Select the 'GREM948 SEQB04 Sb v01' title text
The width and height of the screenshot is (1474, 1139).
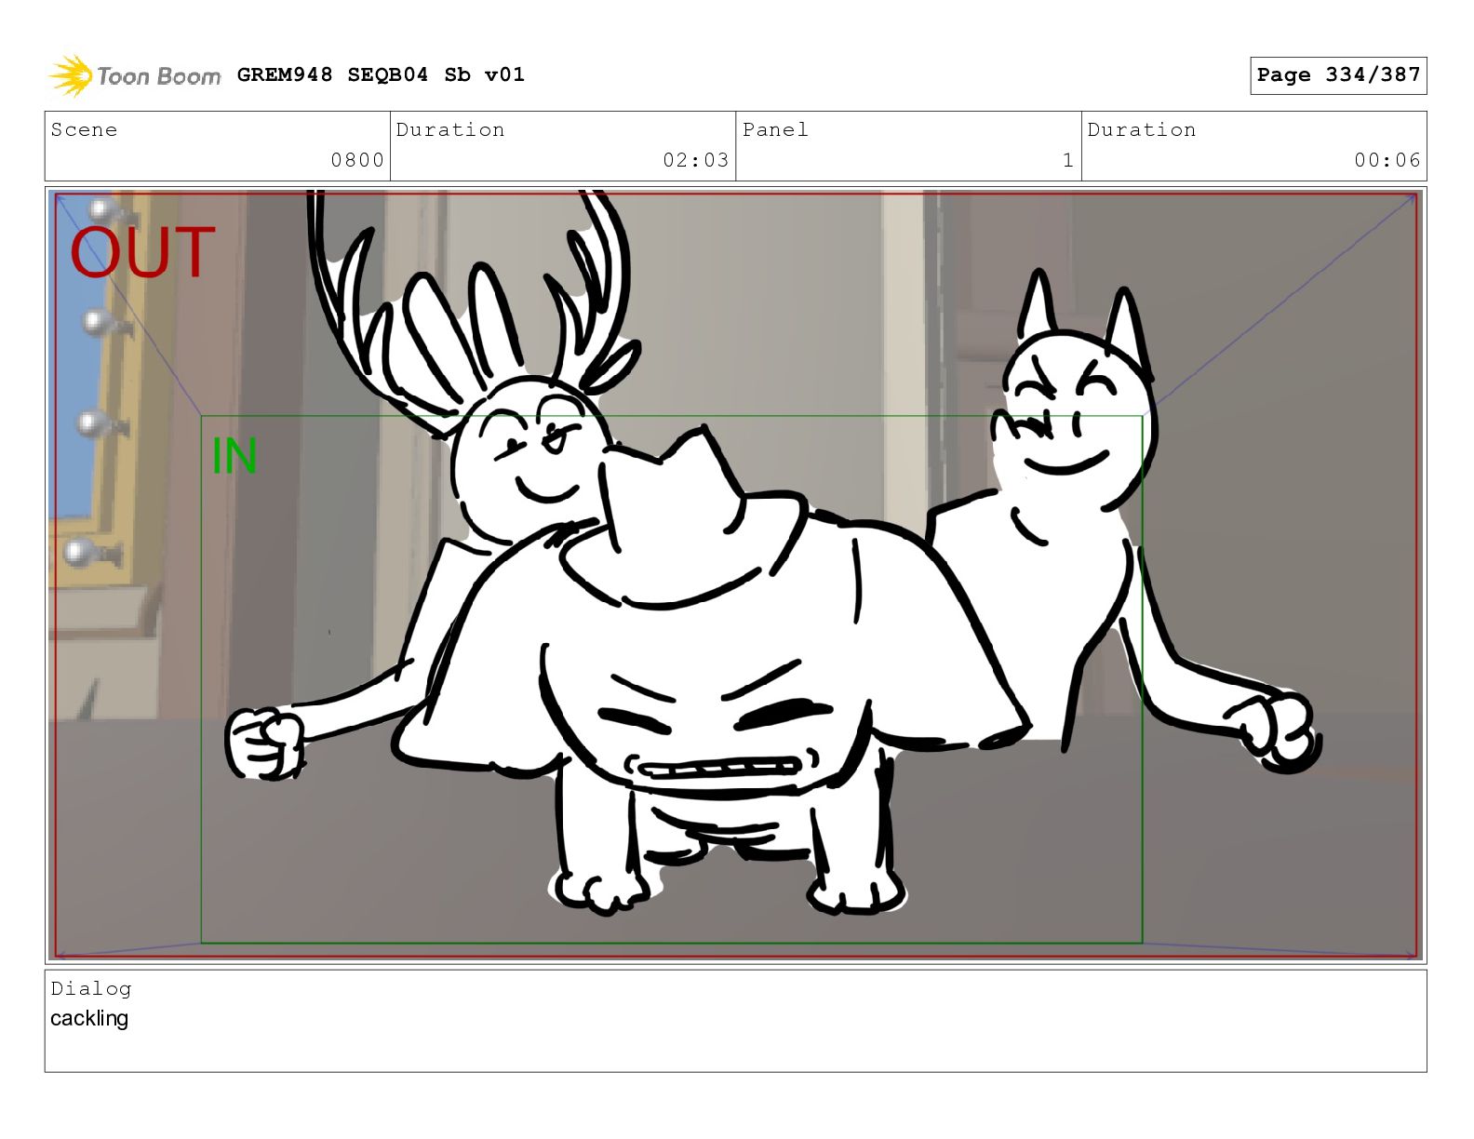tap(381, 74)
